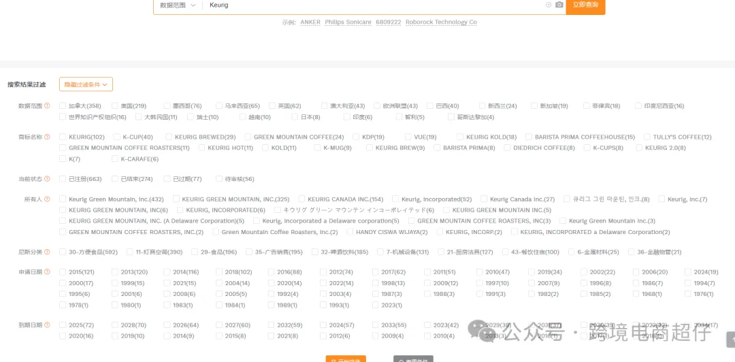Collapse filters with 隐藏过滤条件 dropdown
735x362 pixels.
pos(86,84)
